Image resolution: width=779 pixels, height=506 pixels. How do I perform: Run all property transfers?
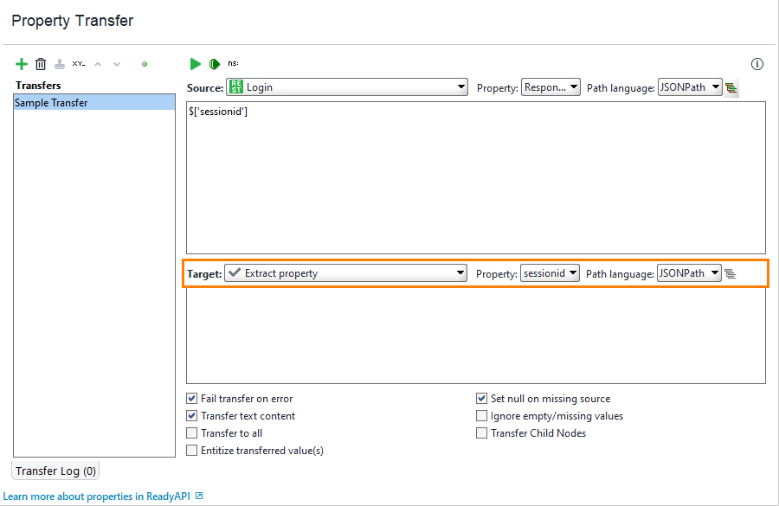(x=214, y=63)
